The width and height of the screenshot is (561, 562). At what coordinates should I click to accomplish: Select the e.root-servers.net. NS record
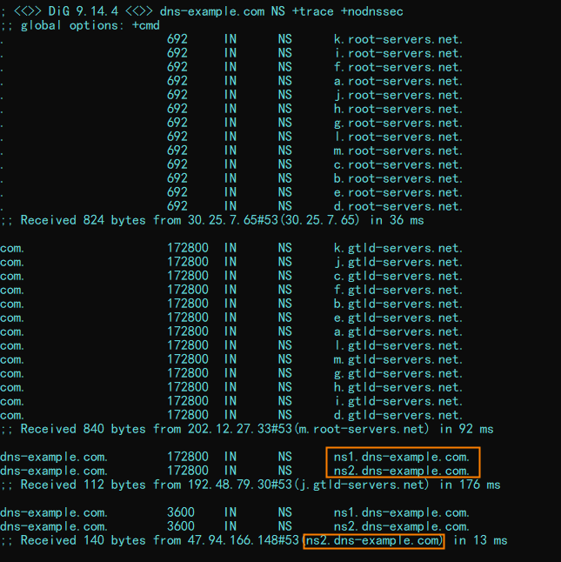(x=398, y=192)
